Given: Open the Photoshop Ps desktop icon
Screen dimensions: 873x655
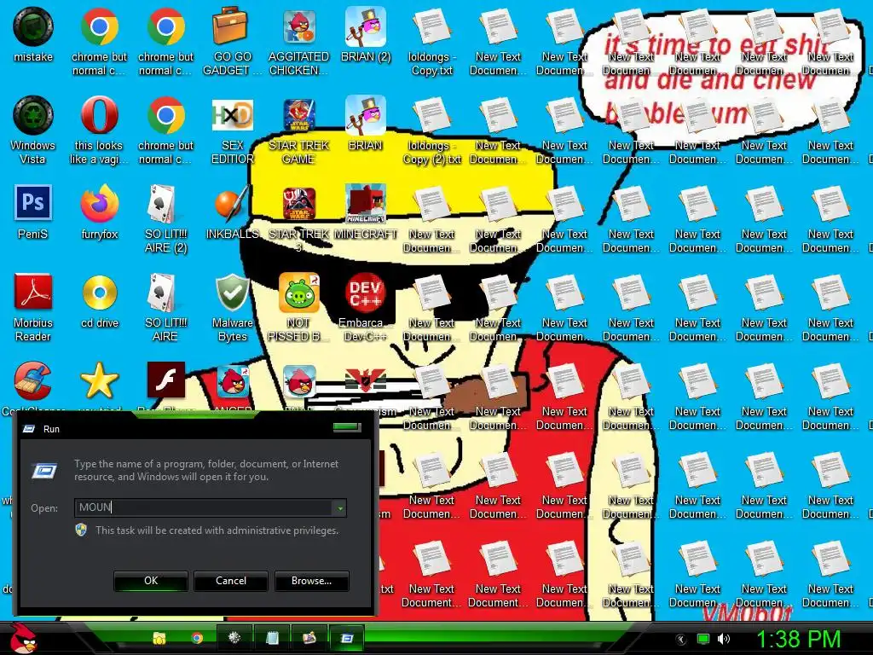Looking at the screenshot, I should click(x=33, y=203).
